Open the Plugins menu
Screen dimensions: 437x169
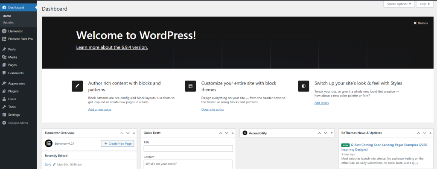pyautogui.click(x=13, y=91)
